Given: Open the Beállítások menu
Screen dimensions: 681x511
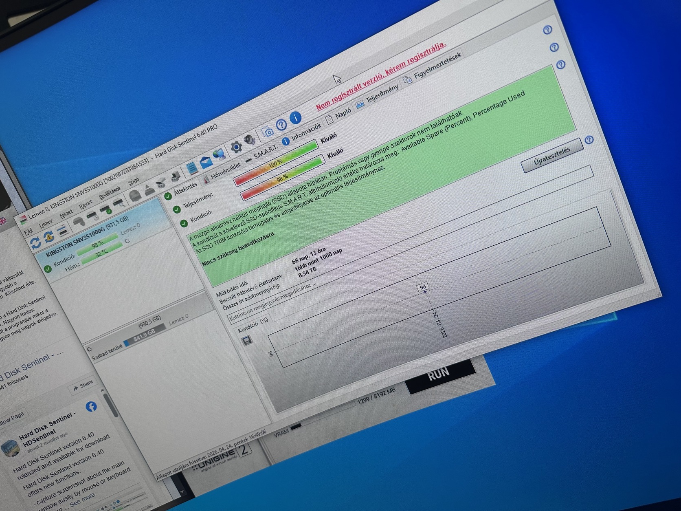Looking at the screenshot, I should [110, 192].
